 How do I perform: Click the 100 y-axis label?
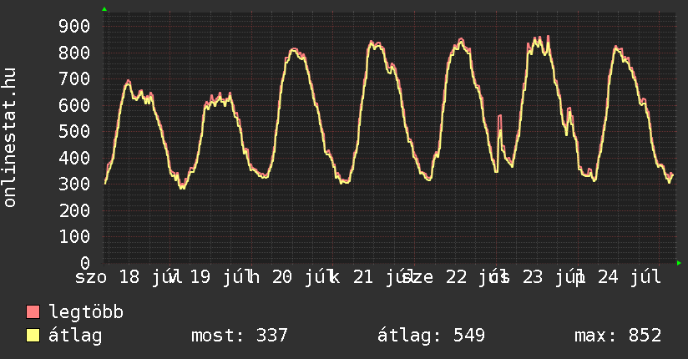coord(74,236)
